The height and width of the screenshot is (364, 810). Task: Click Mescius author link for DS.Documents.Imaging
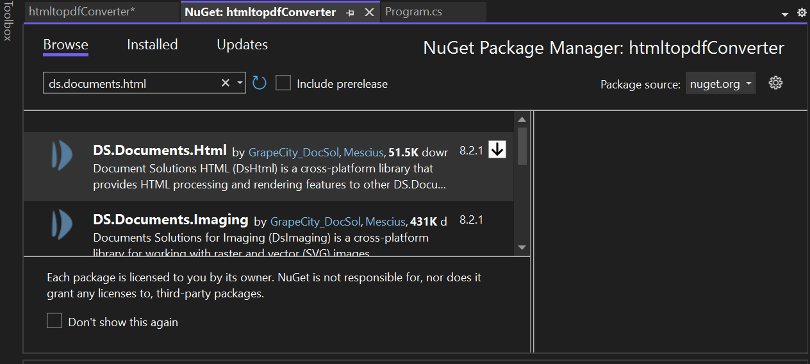tap(385, 222)
